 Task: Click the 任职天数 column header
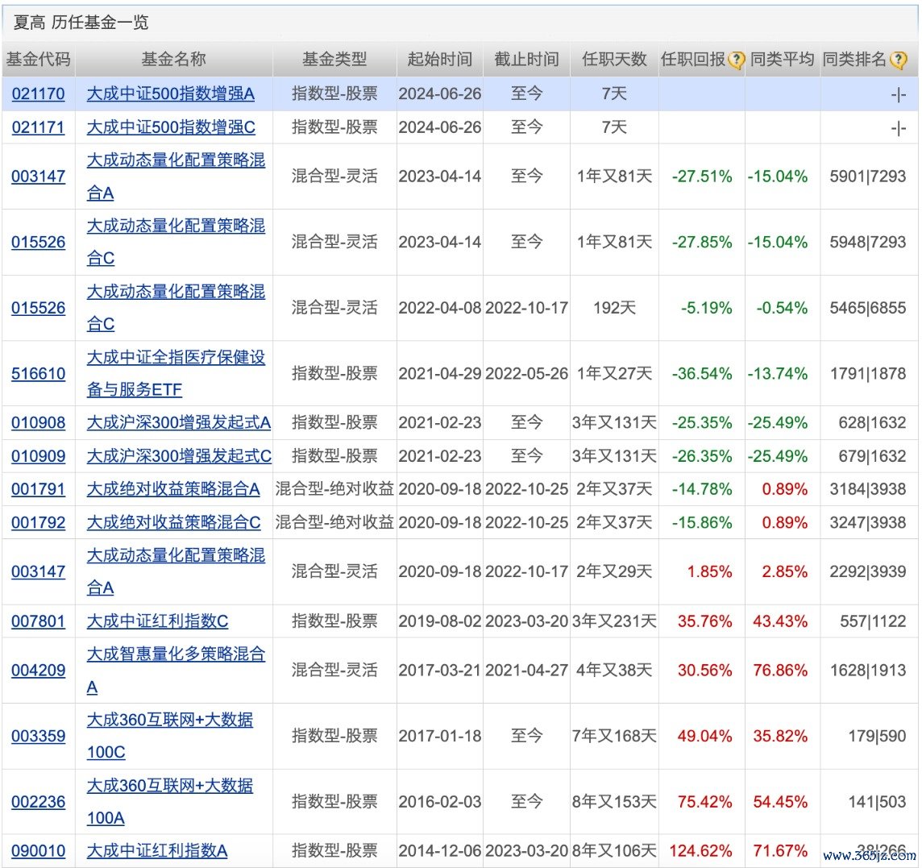(x=614, y=60)
